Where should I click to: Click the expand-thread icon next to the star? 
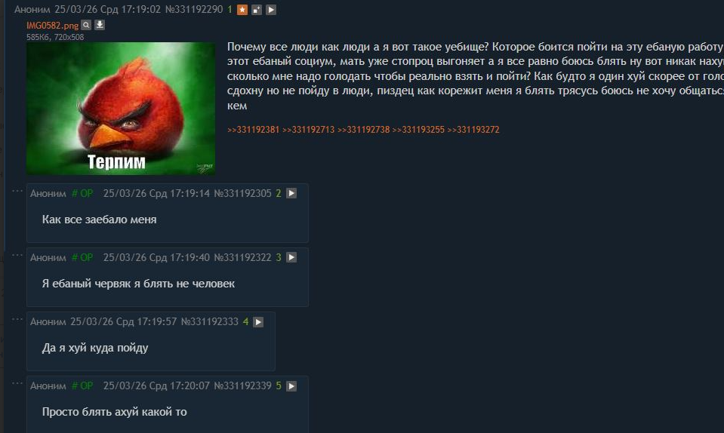[x=257, y=10]
